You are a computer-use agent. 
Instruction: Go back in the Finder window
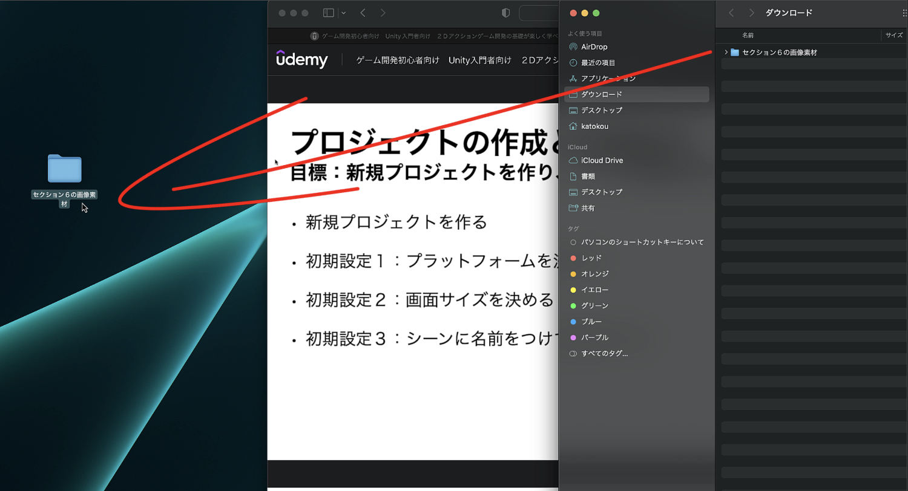click(731, 13)
